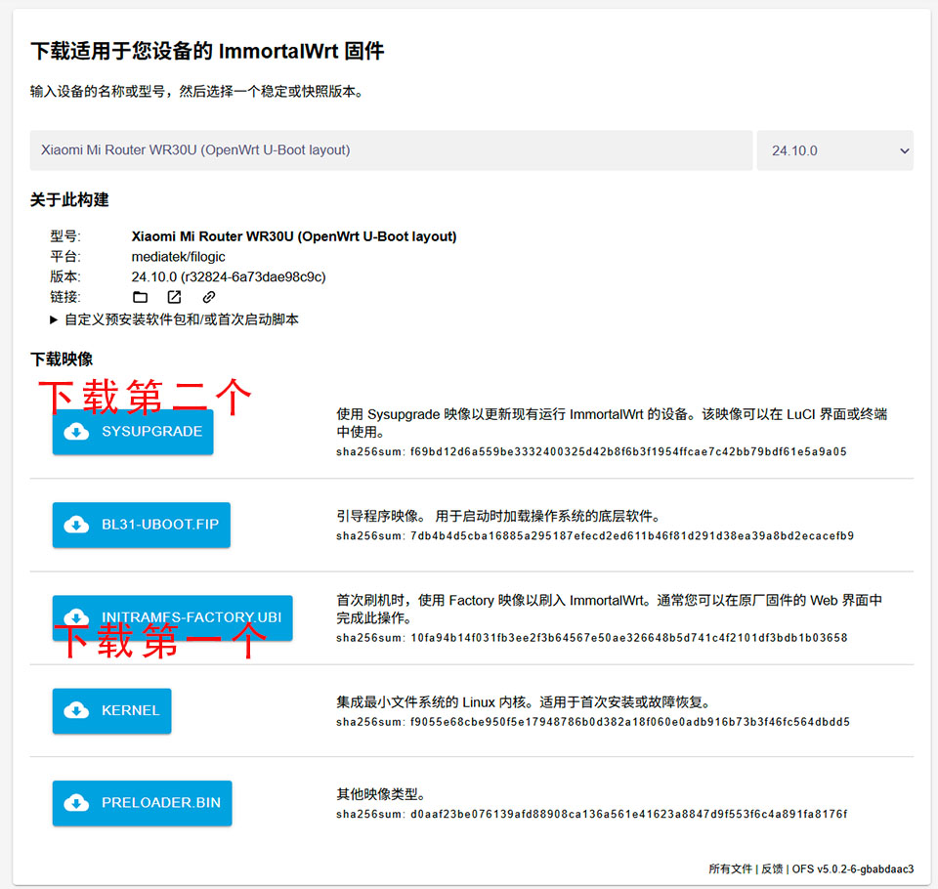
Task: Download the PRELOADER.BIN image
Action: [142, 804]
